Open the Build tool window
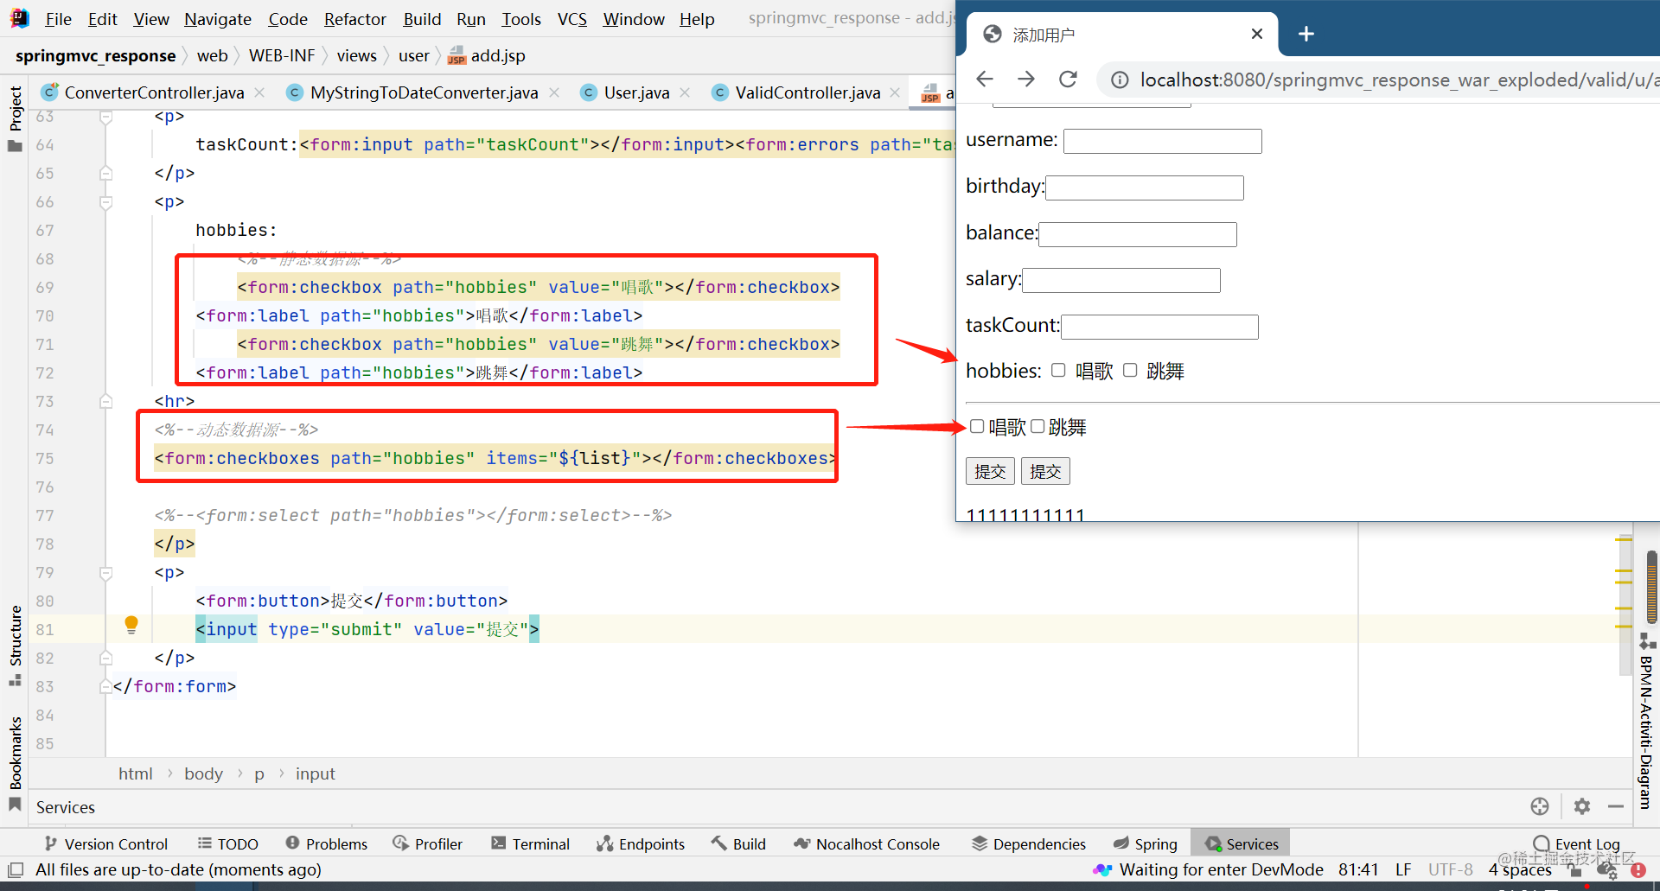The width and height of the screenshot is (1660, 891). pos(738,843)
